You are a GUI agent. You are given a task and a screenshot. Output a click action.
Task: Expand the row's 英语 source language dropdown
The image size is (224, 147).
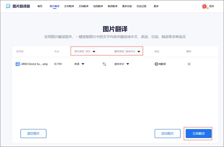coord(79,64)
